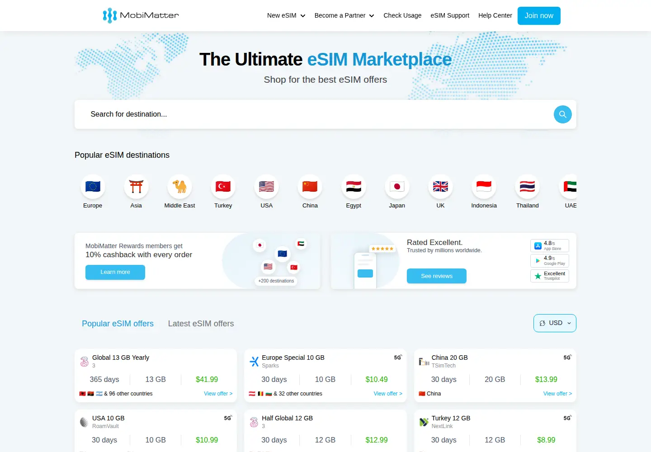Open the USA 10 GB offer card
Image resolution: width=651 pixels, height=452 pixels.
click(156, 431)
